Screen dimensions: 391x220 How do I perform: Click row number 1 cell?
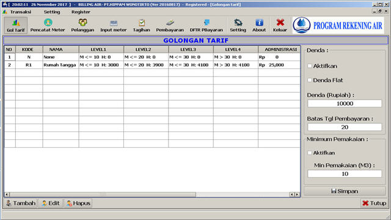[x=10, y=57]
